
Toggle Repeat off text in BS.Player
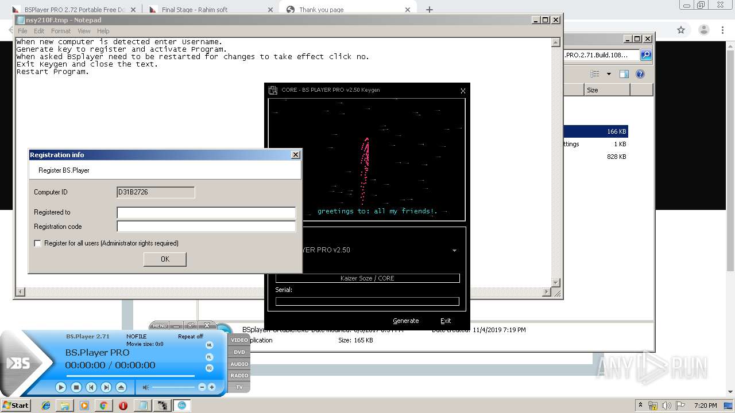click(x=191, y=337)
